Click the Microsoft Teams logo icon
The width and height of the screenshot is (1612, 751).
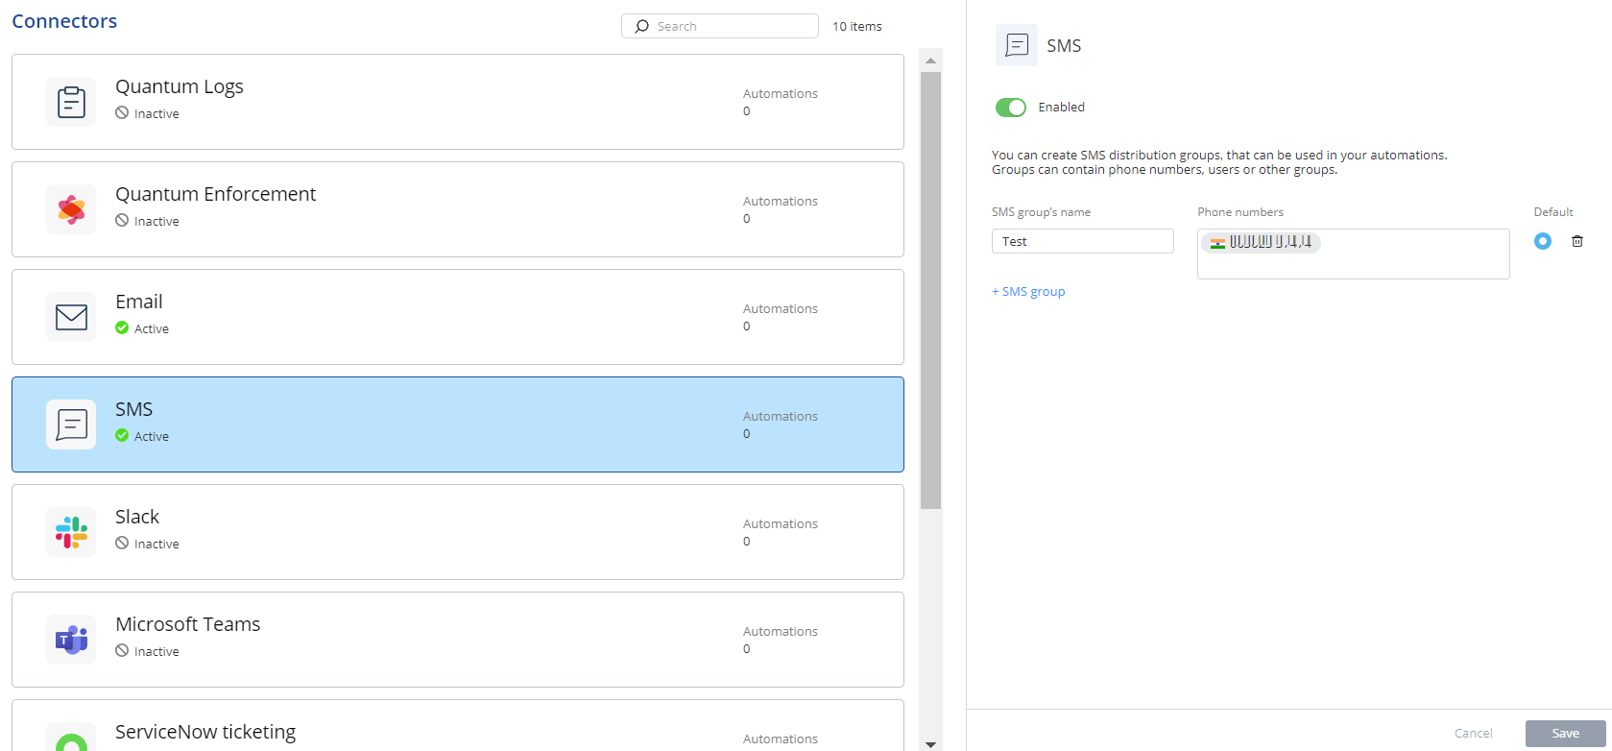tap(71, 640)
